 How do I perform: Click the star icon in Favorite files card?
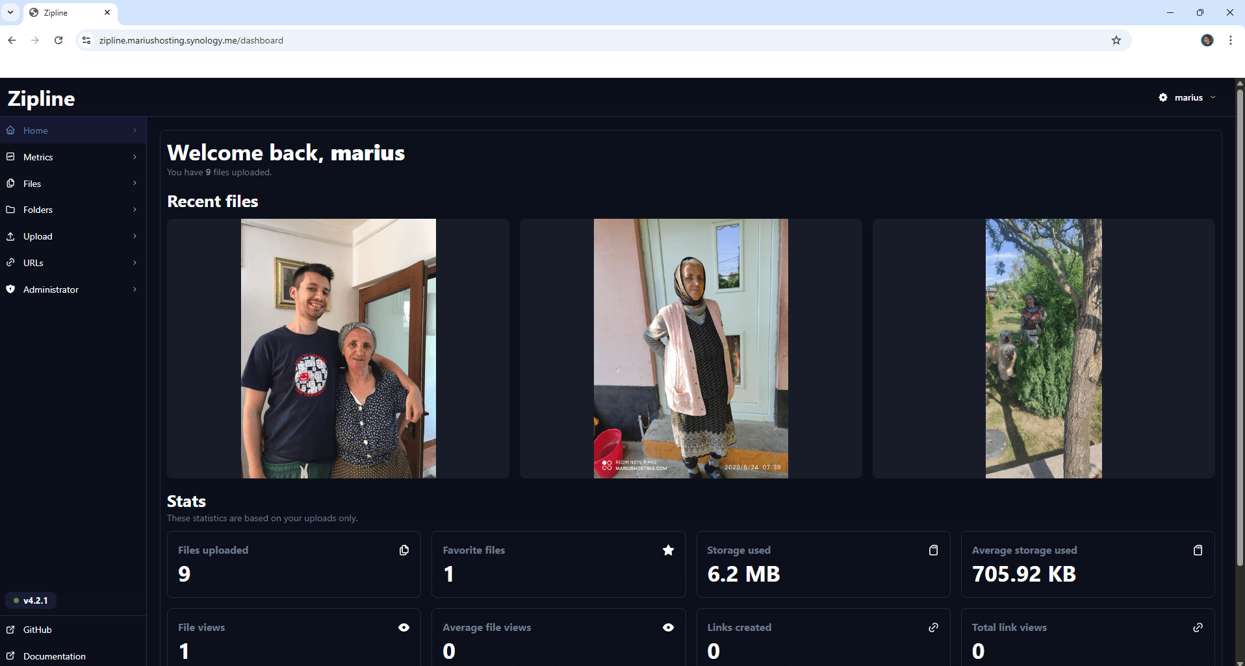pyautogui.click(x=668, y=550)
